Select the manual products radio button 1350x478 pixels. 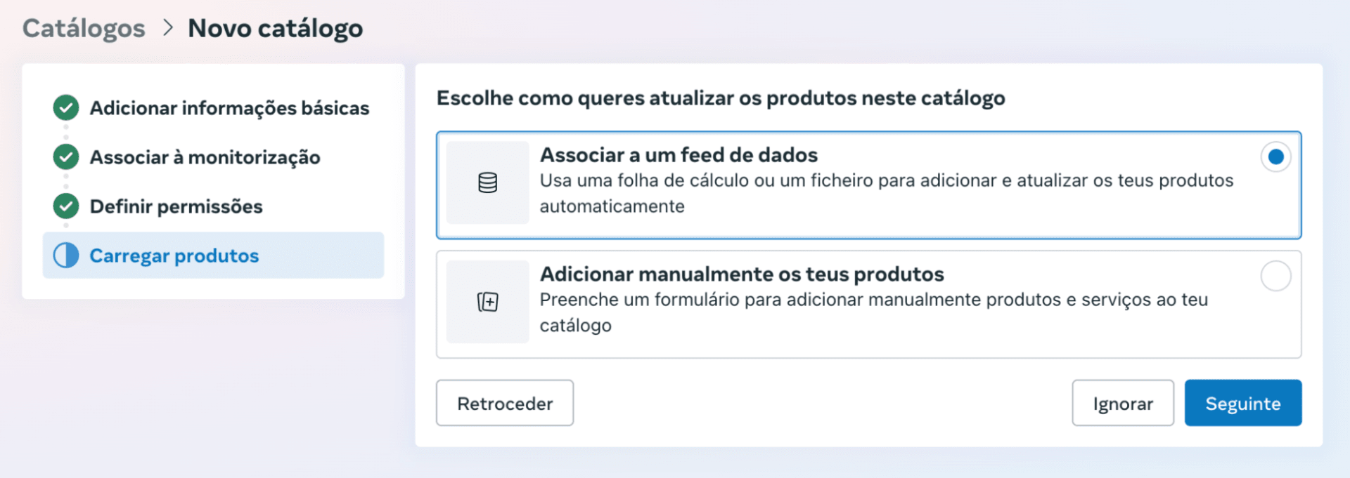tap(1275, 276)
